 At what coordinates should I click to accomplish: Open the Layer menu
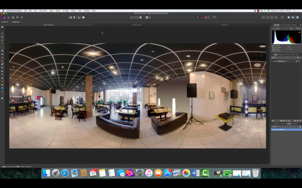tap(51, 11)
